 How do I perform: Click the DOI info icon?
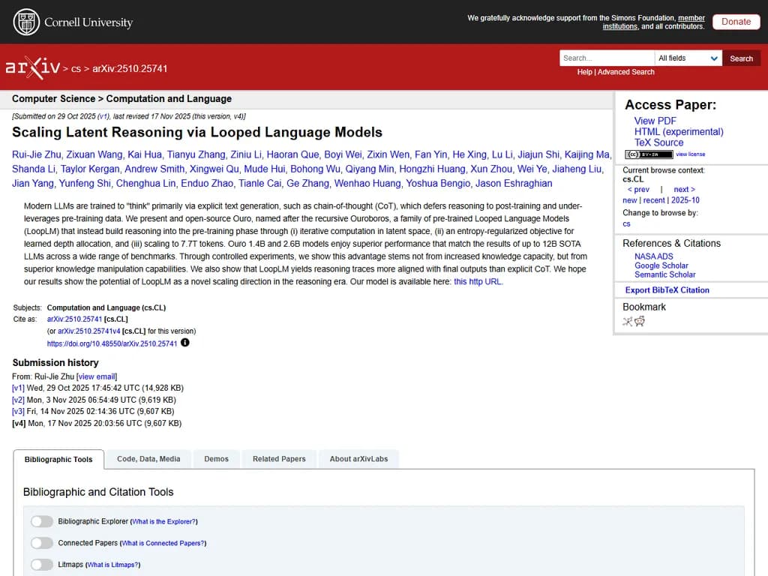coord(185,343)
